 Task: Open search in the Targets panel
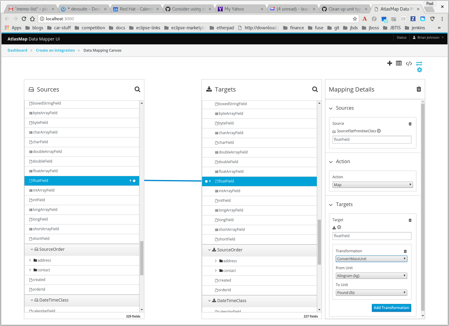(x=315, y=89)
